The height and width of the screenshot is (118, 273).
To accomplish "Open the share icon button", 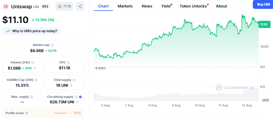I will tap(80, 6).
